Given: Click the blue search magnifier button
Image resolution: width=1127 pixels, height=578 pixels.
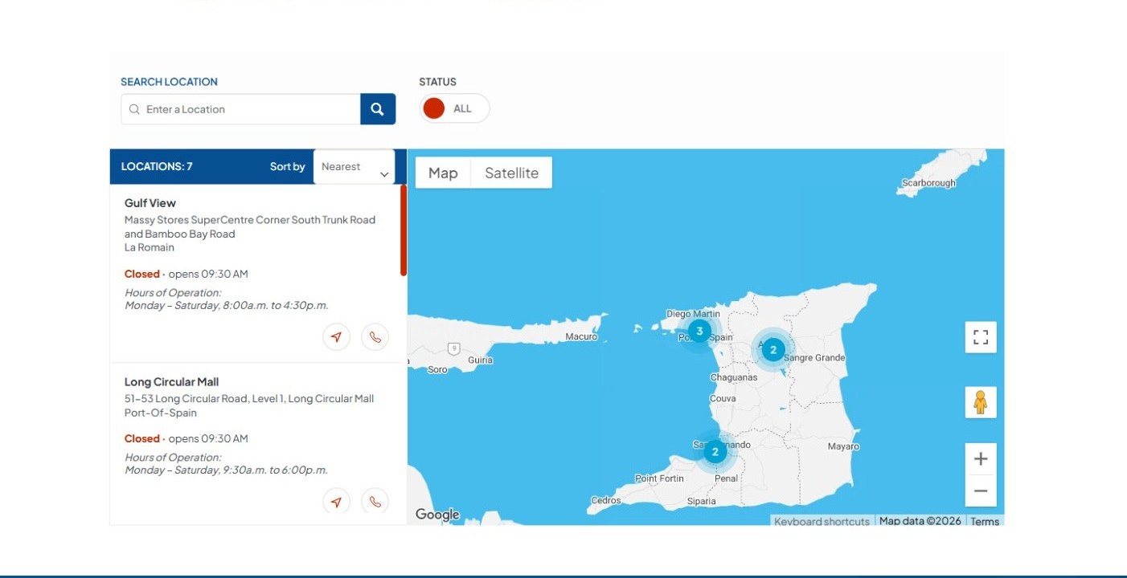Looking at the screenshot, I should coord(378,109).
